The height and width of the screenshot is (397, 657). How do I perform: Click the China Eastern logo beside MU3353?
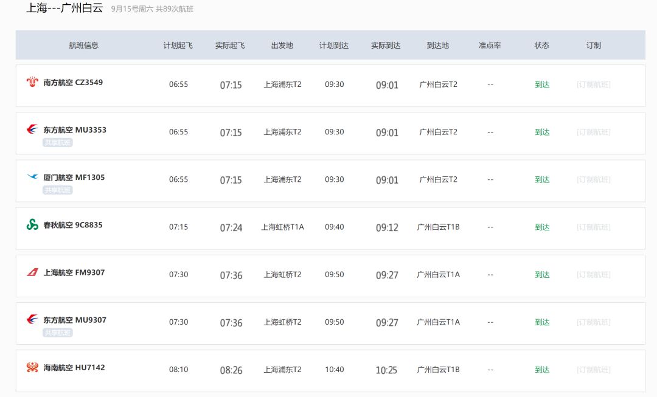pos(32,129)
